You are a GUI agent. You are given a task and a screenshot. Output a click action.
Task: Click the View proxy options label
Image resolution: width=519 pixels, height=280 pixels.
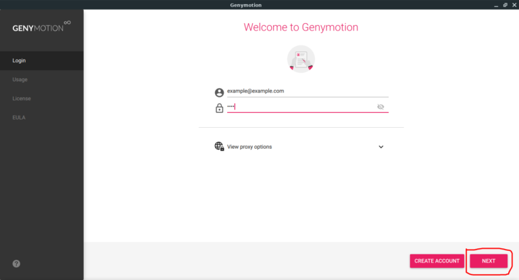(x=249, y=147)
